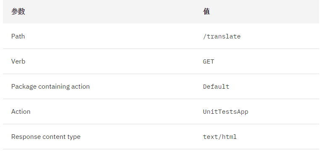
Task: Click the 值 column header
Action: 206,11
